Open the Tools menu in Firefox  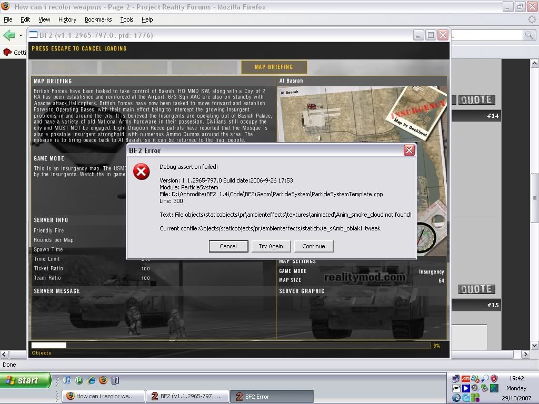[x=127, y=19]
